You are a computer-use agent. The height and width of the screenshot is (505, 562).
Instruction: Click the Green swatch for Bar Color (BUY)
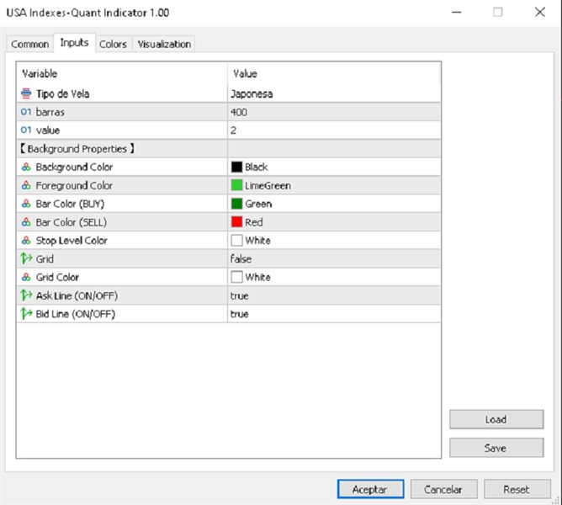pos(236,204)
